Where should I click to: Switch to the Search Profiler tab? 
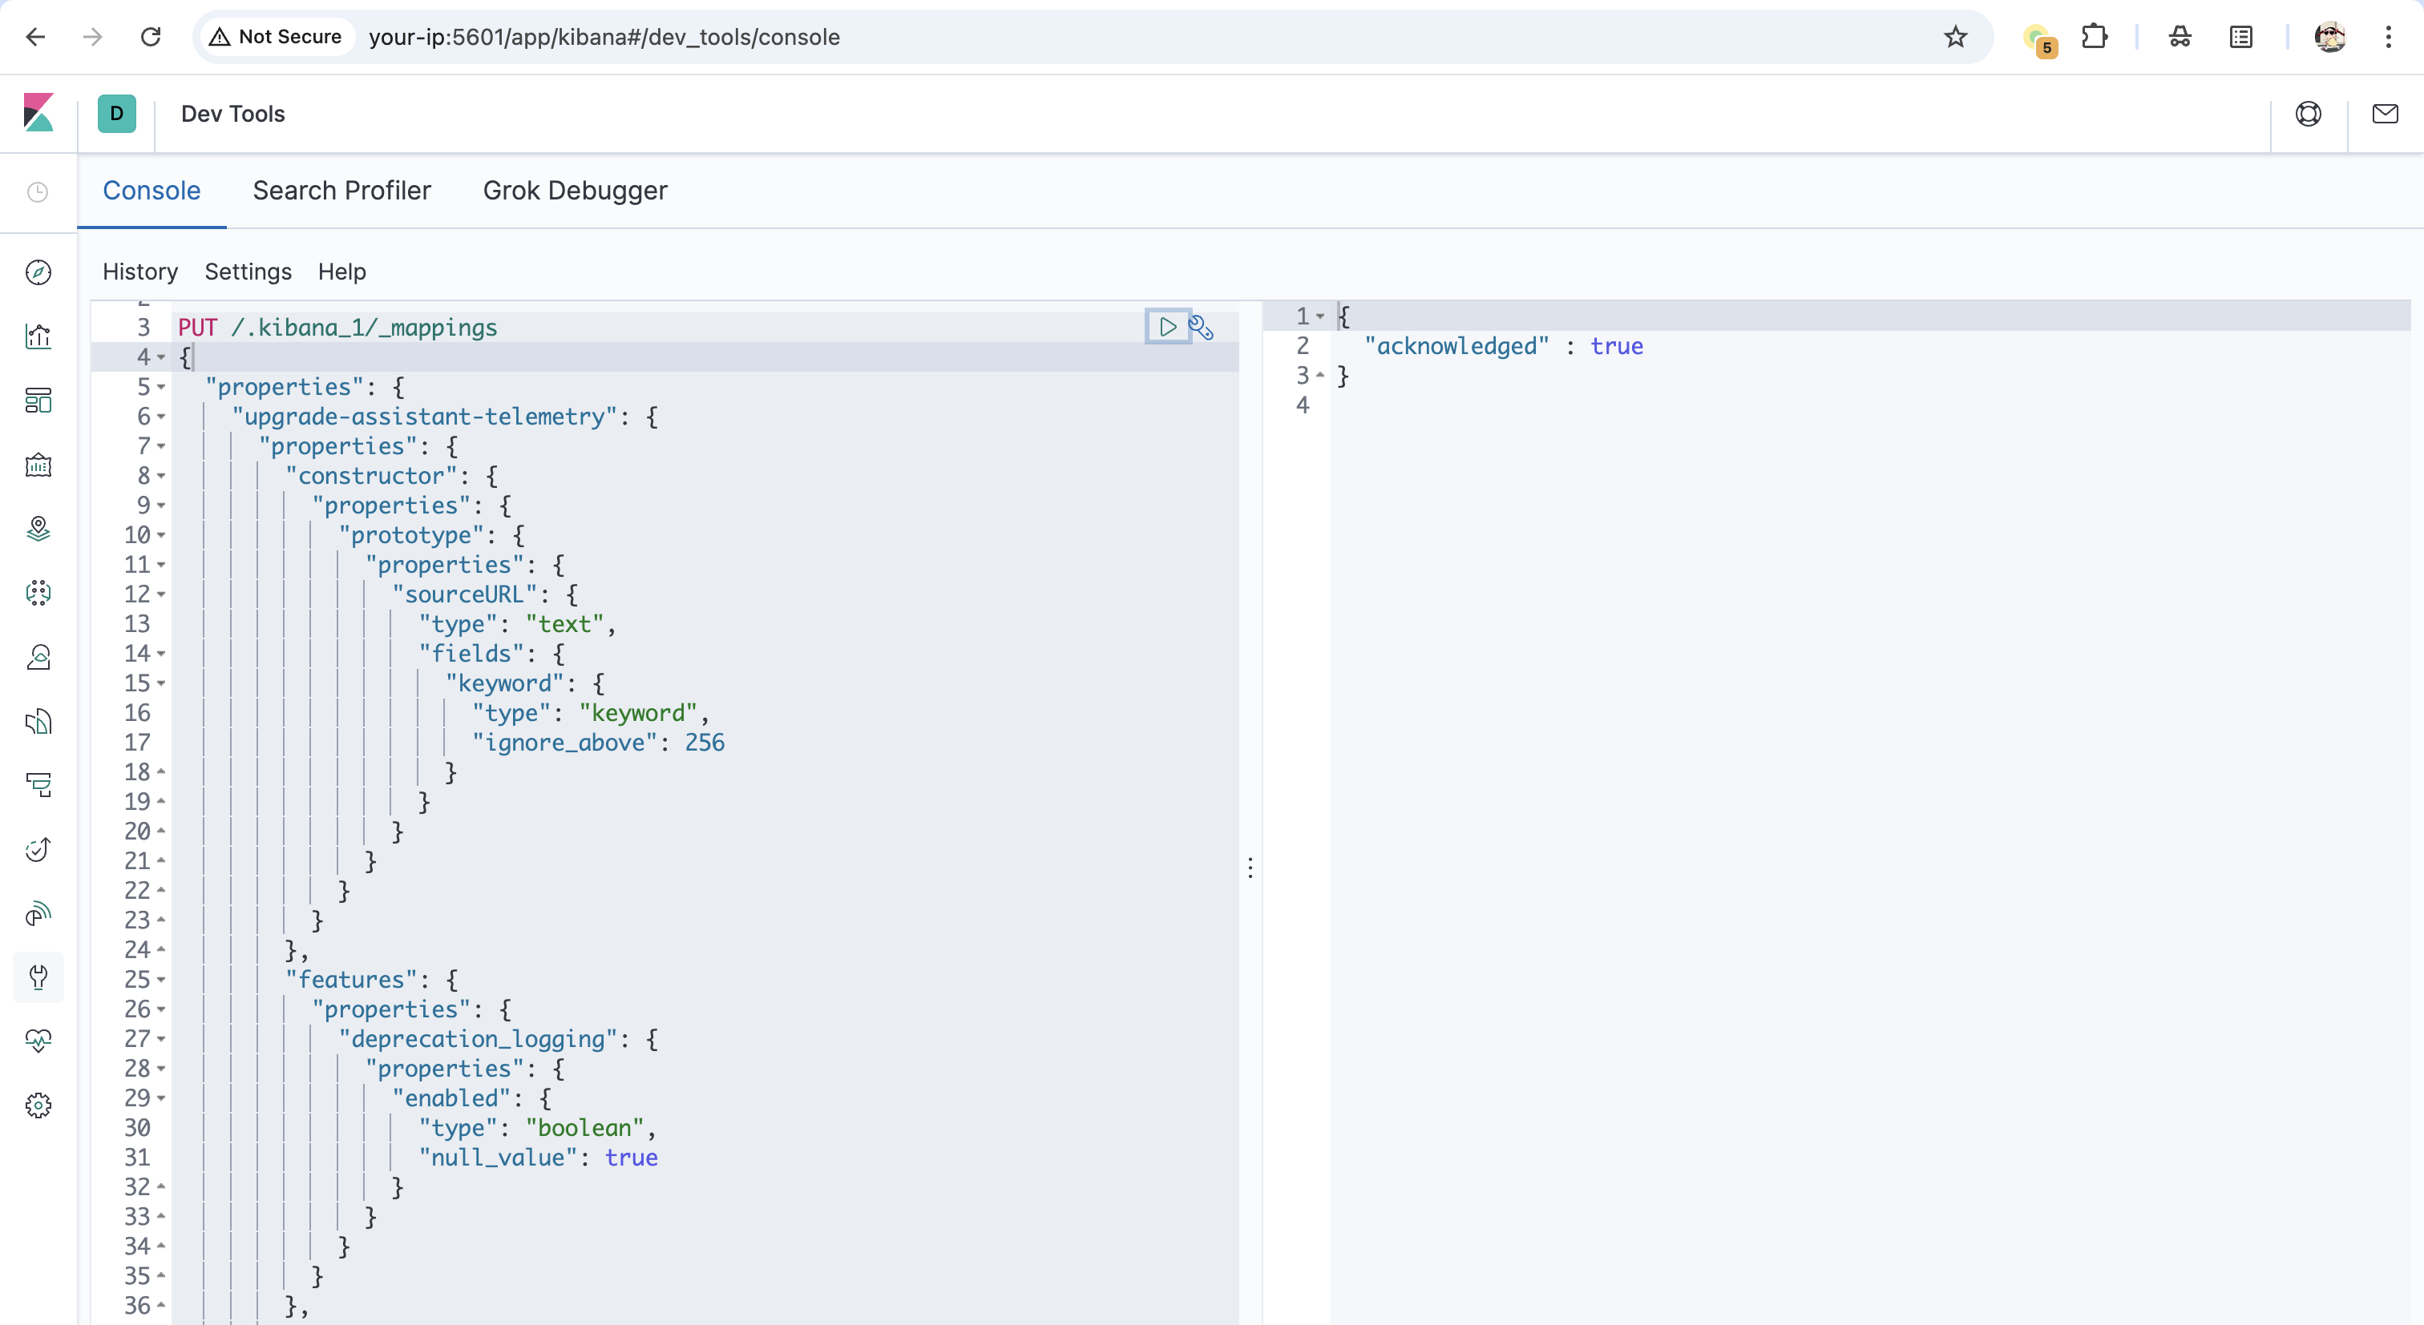(x=341, y=190)
